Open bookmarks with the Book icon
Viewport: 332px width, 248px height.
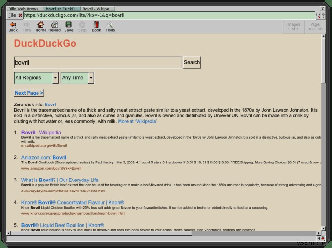pyautogui.click(x=96, y=27)
